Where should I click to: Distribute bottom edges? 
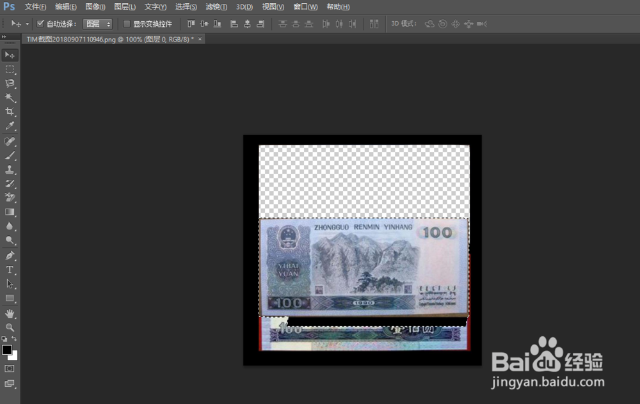309,24
